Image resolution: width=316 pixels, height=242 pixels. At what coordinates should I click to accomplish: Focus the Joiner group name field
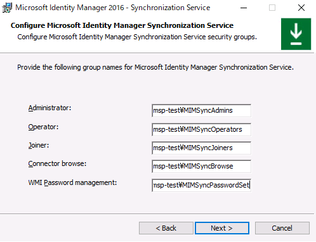click(201, 148)
